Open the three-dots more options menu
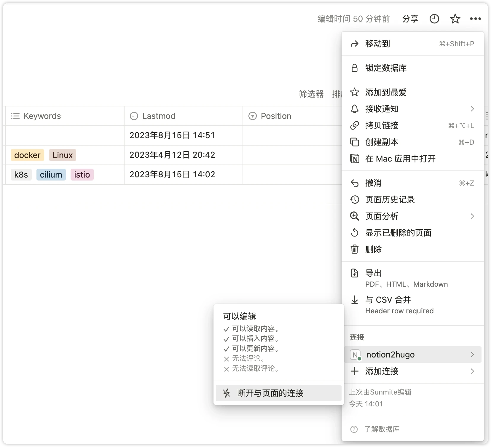 coord(475,19)
